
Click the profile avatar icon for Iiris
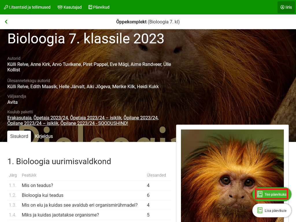coord(282,7)
